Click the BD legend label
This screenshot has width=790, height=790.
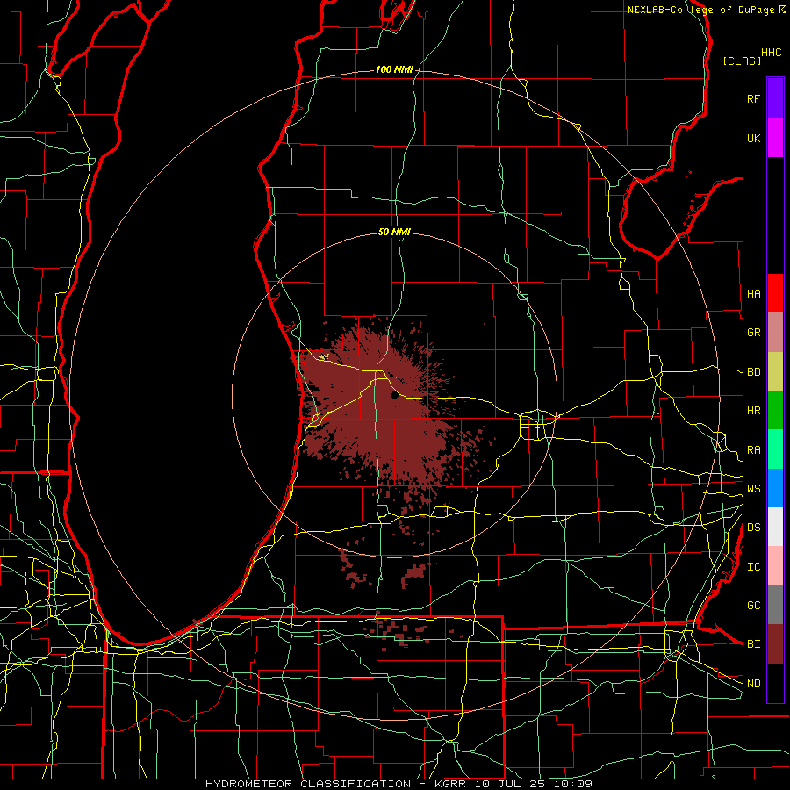click(x=753, y=372)
